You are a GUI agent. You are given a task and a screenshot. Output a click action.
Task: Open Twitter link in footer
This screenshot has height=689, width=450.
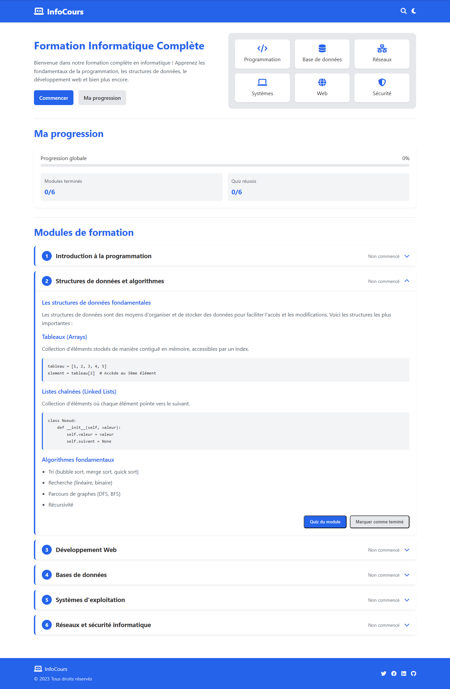[383, 674]
